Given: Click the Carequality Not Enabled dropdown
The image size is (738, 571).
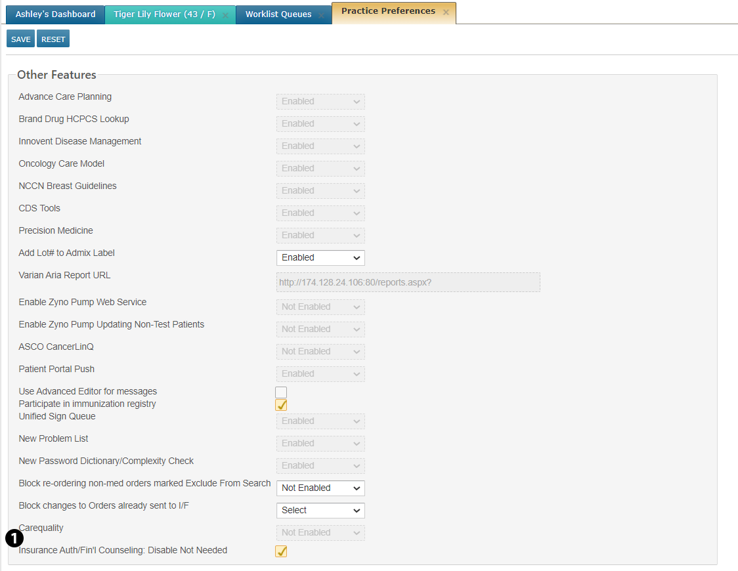Looking at the screenshot, I should 320,533.
